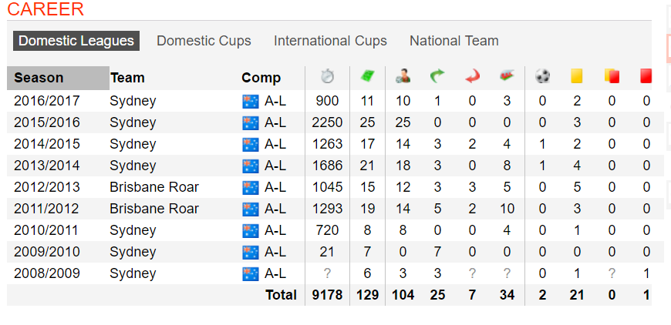Click Brisbane Roar team in 2012/2013 row
Screen dimensions: 671x325
154,187
